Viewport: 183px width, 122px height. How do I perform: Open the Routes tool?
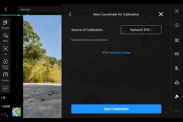point(5,24)
